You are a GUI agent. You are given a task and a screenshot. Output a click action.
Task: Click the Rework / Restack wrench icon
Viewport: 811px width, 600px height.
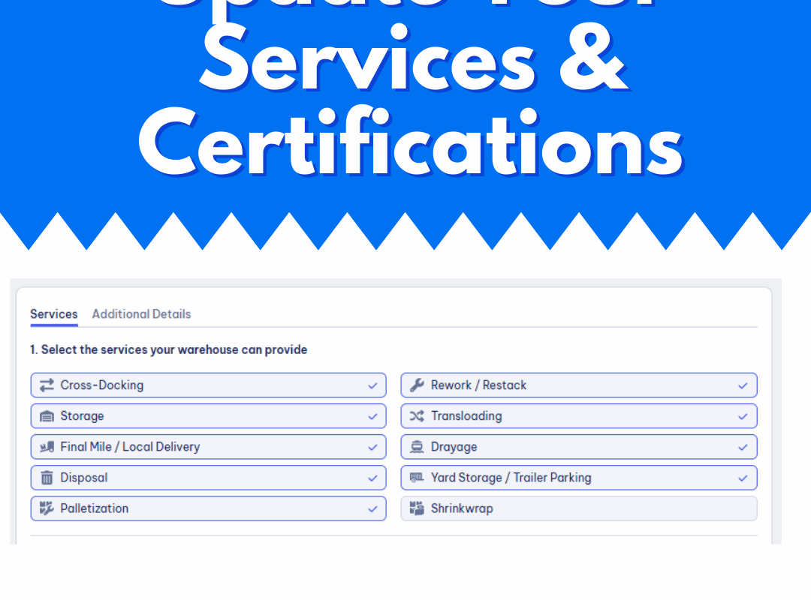click(417, 385)
